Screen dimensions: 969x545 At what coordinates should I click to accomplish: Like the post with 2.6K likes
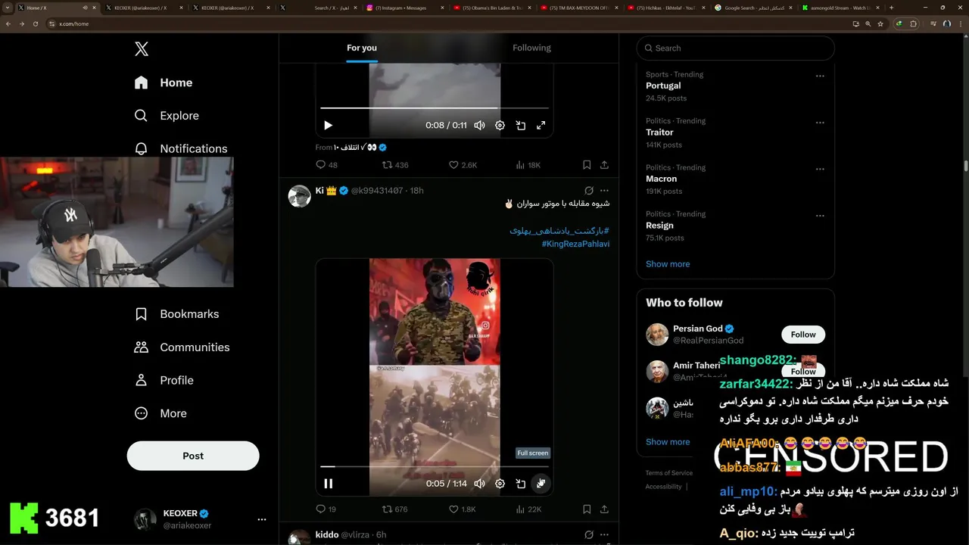[463, 165]
